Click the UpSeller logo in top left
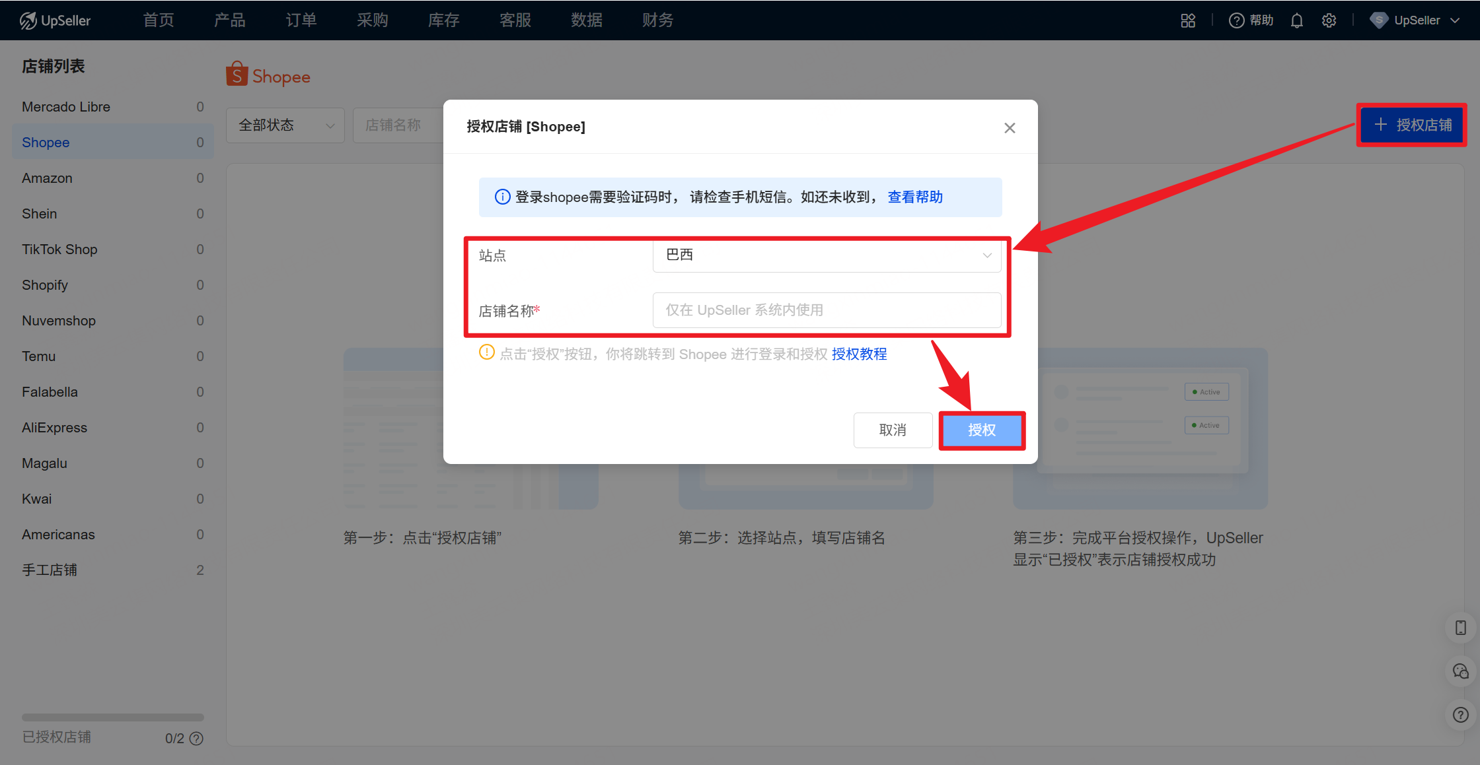 click(x=55, y=20)
